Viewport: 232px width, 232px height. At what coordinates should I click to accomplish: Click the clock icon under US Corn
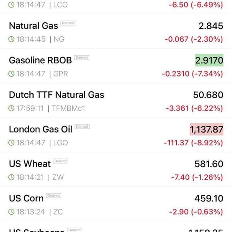12,212
